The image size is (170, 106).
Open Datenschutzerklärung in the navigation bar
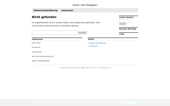[x=46, y=10]
